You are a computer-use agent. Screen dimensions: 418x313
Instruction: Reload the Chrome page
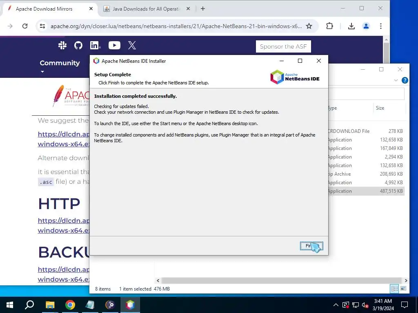(25, 26)
